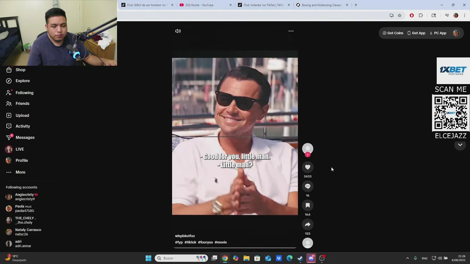This screenshot has width=470, height=264.
Task: Click the video player to pause
Action: [x=235, y=136]
